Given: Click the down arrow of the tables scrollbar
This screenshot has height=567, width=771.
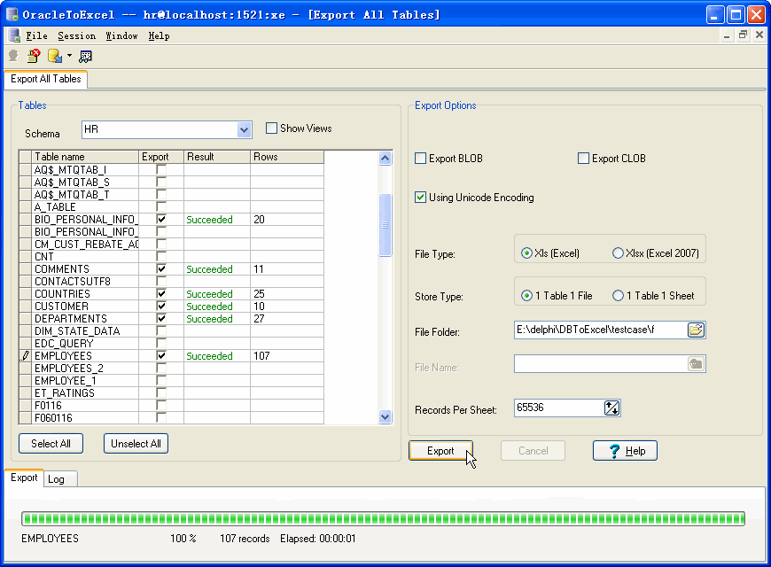Looking at the screenshot, I should point(385,416).
